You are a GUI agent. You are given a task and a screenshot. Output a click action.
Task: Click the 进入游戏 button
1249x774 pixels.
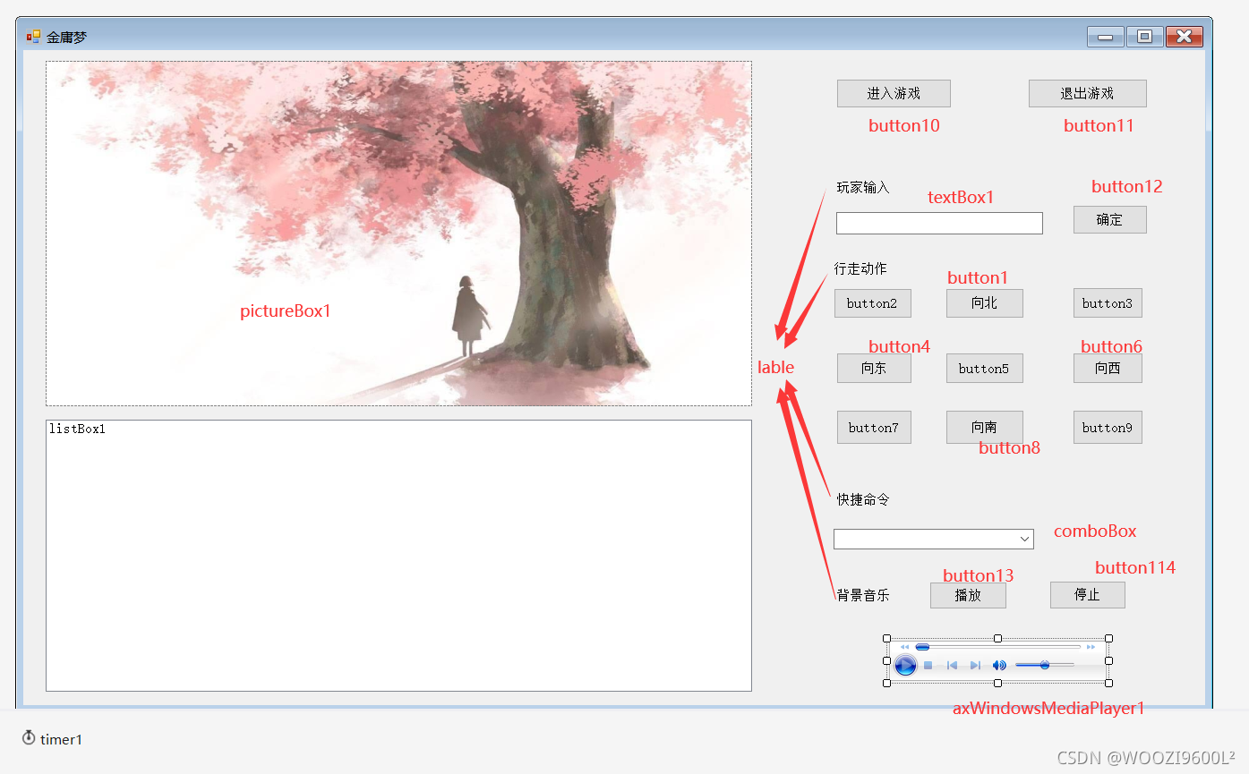894,93
